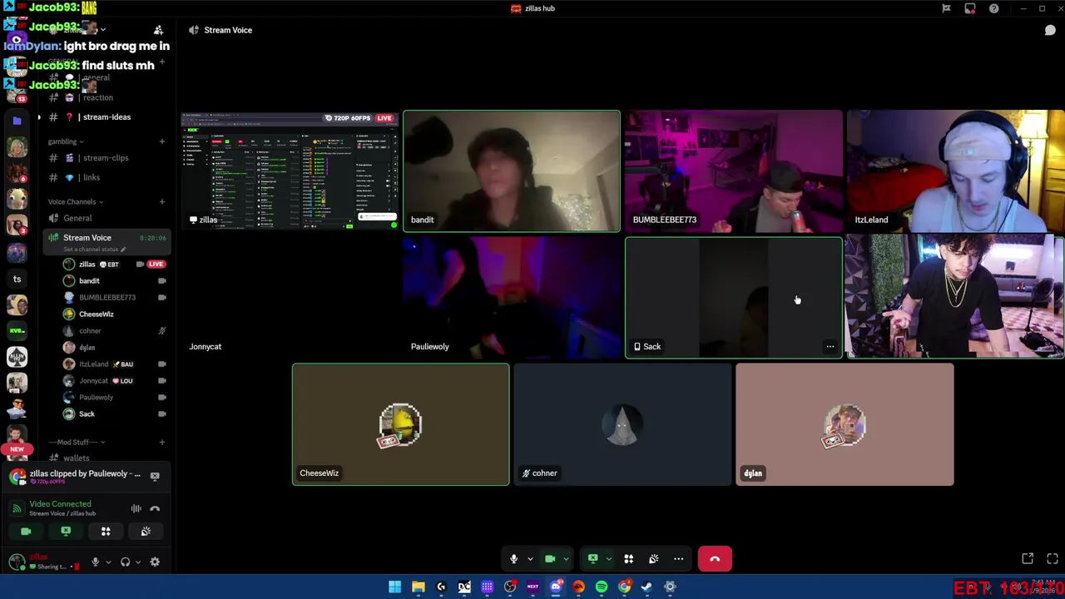This screenshot has width=1065, height=599.
Task: Collapse the Voice Channels category
Action: 76,201
